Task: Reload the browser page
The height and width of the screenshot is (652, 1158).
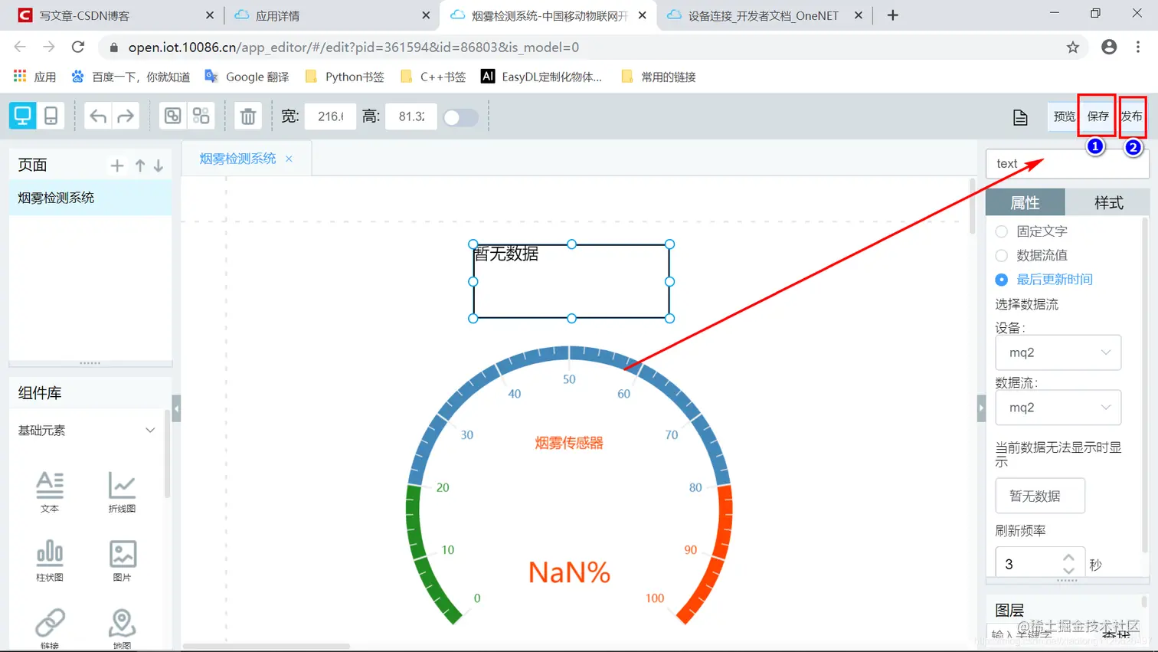Action: (78, 48)
